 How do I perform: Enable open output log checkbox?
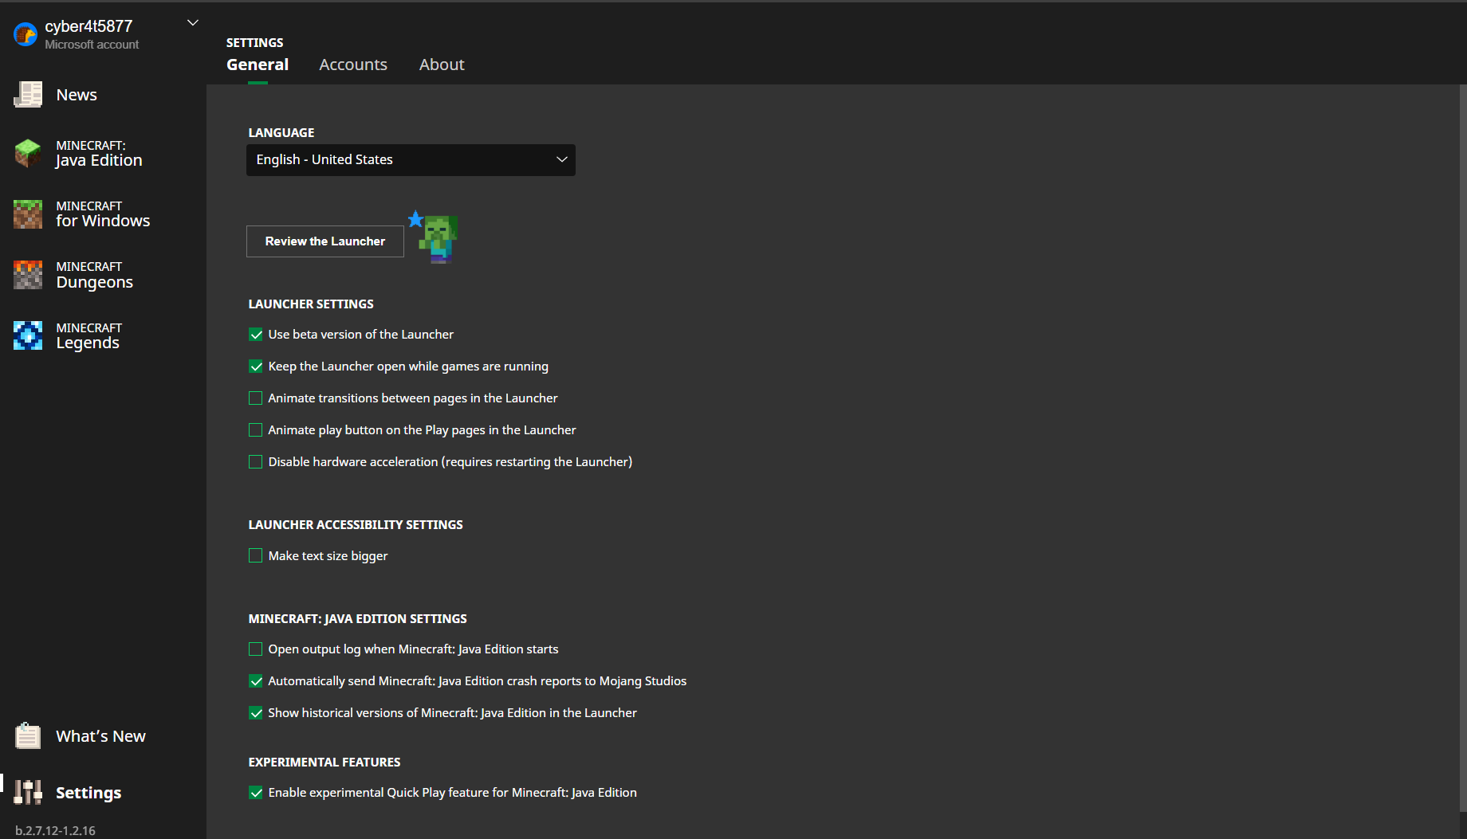pyautogui.click(x=256, y=649)
